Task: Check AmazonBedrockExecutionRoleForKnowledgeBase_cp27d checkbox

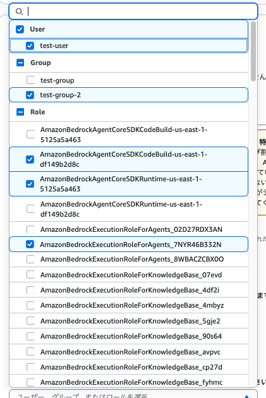Action: (30, 367)
